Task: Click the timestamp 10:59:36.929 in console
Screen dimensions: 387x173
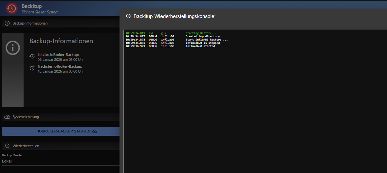Action: 135,46
